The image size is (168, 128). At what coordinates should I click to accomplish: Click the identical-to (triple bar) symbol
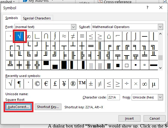(x=82, y=36)
